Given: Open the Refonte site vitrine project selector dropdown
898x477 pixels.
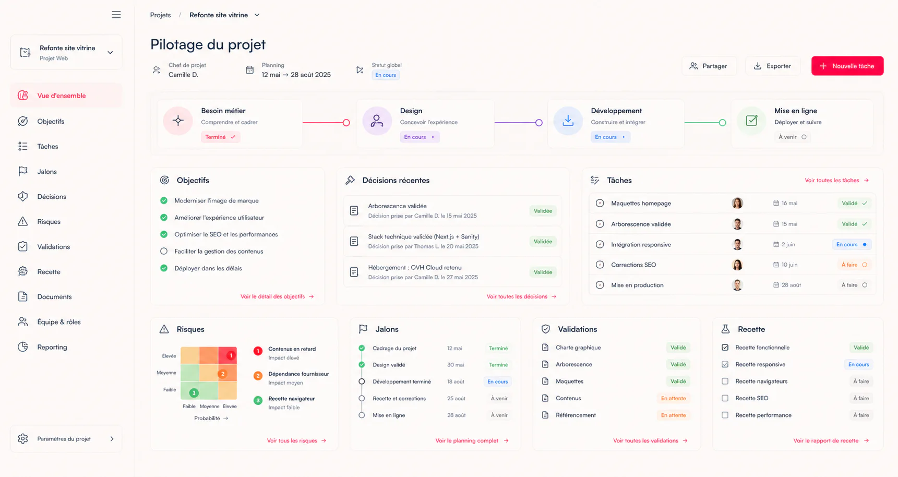Looking at the screenshot, I should click(66, 52).
